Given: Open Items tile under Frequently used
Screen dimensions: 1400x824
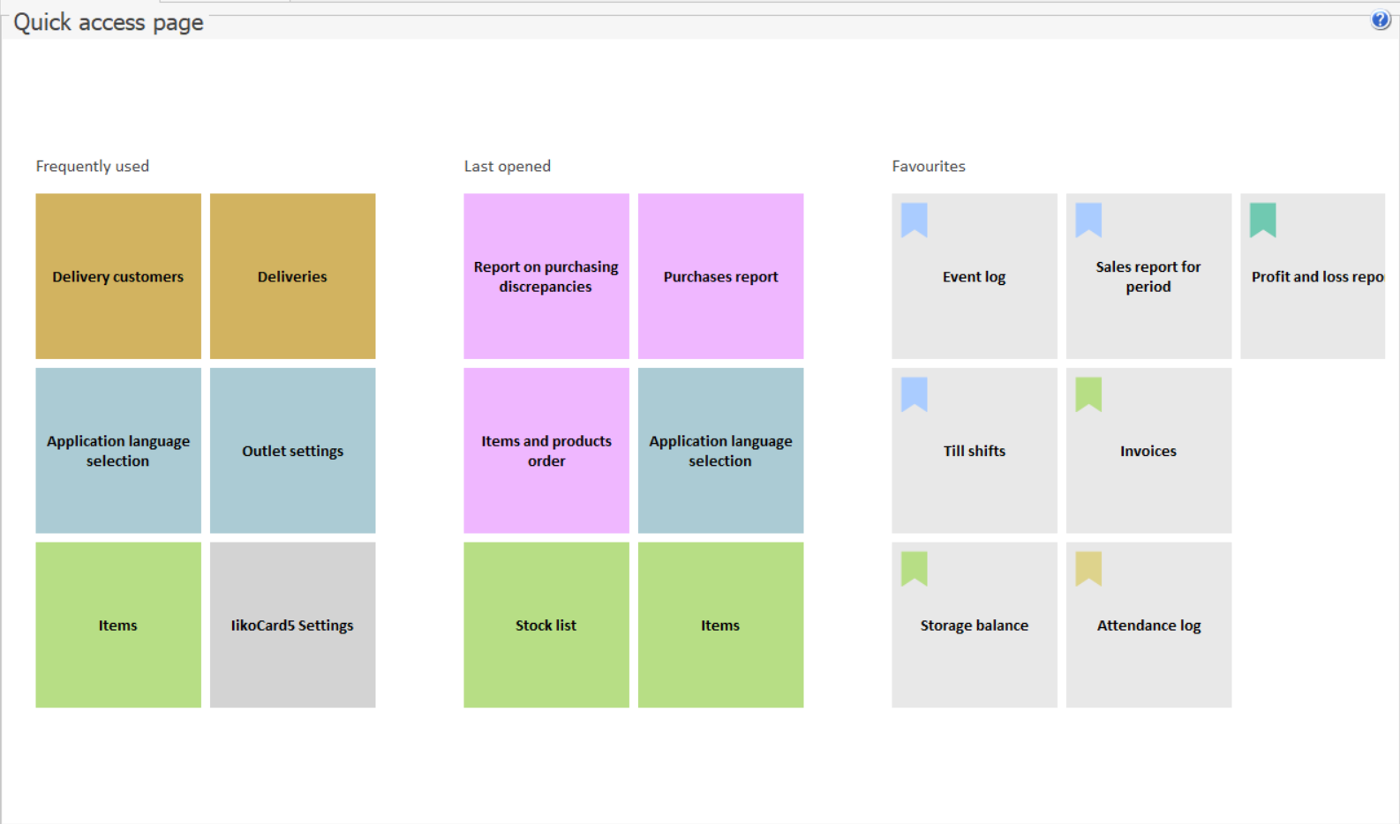Looking at the screenshot, I should pos(118,625).
